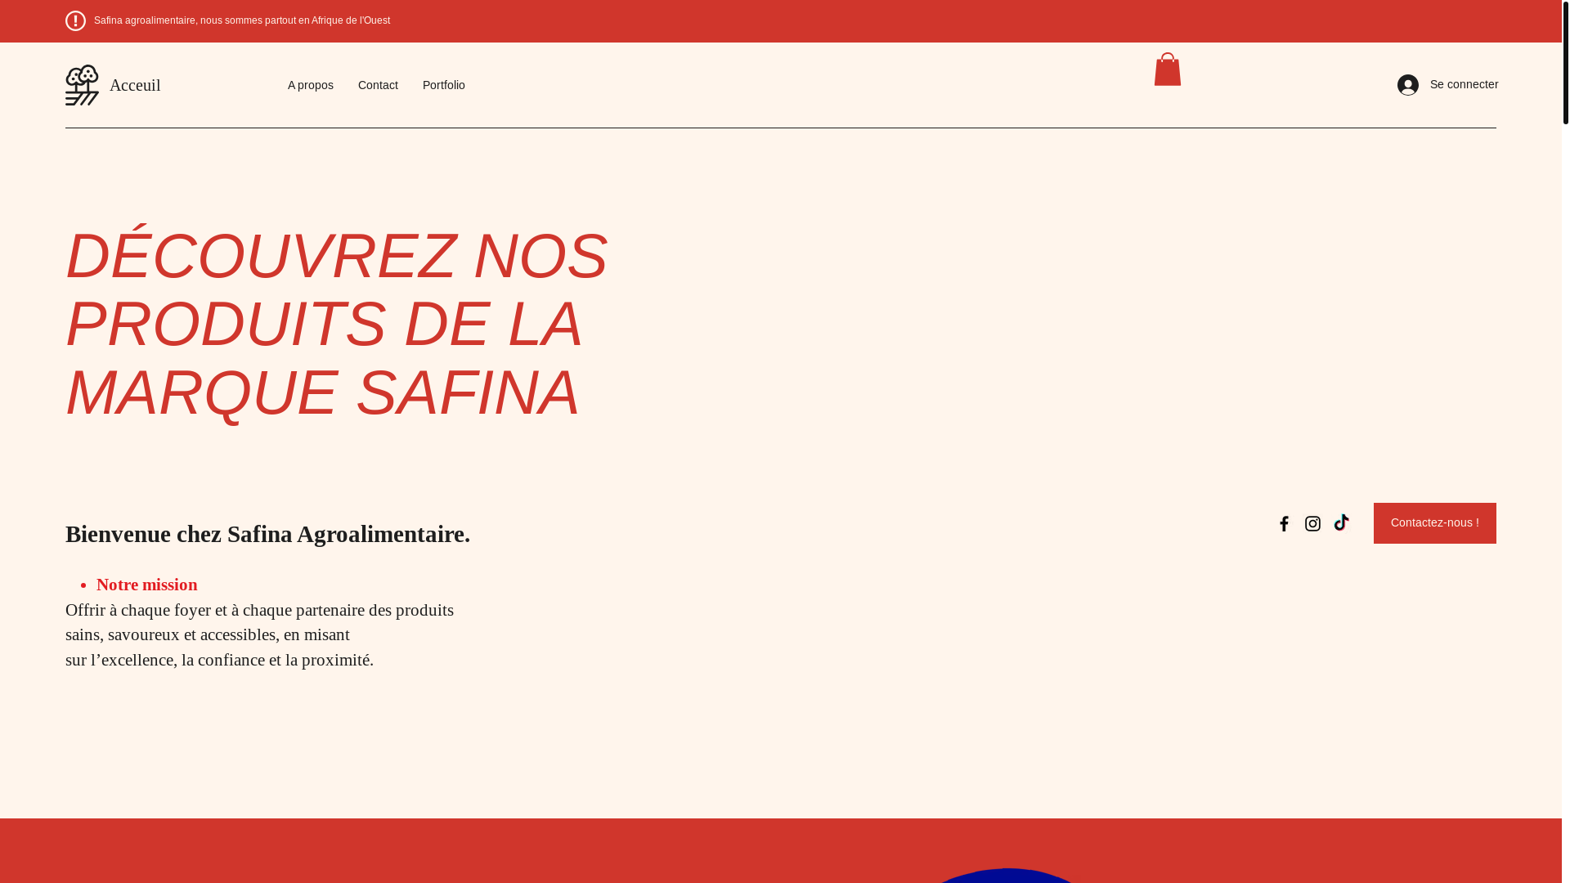Open the TikTok social icon

1341,522
